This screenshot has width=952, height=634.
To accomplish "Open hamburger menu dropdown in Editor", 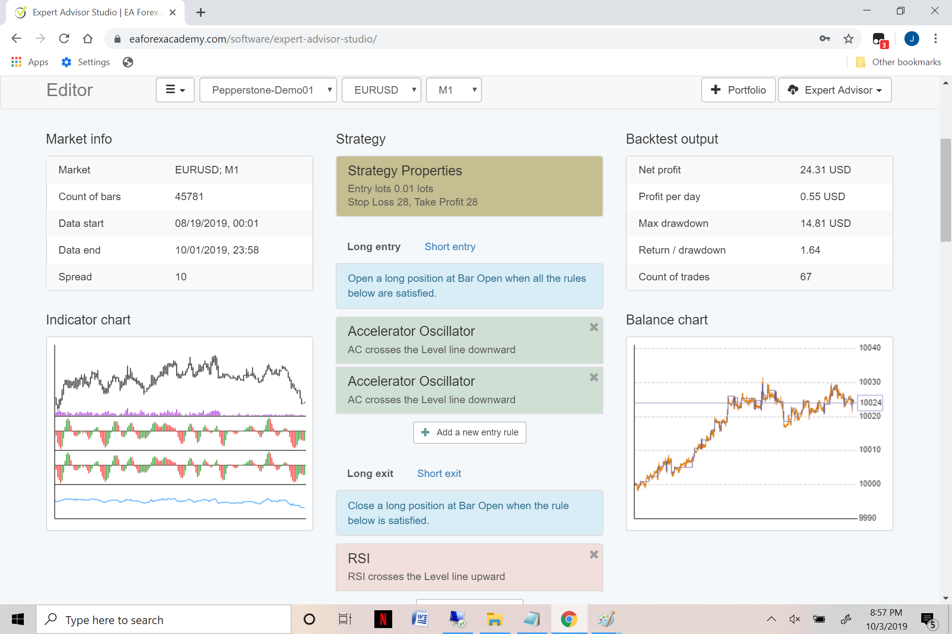I will (x=175, y=90).
